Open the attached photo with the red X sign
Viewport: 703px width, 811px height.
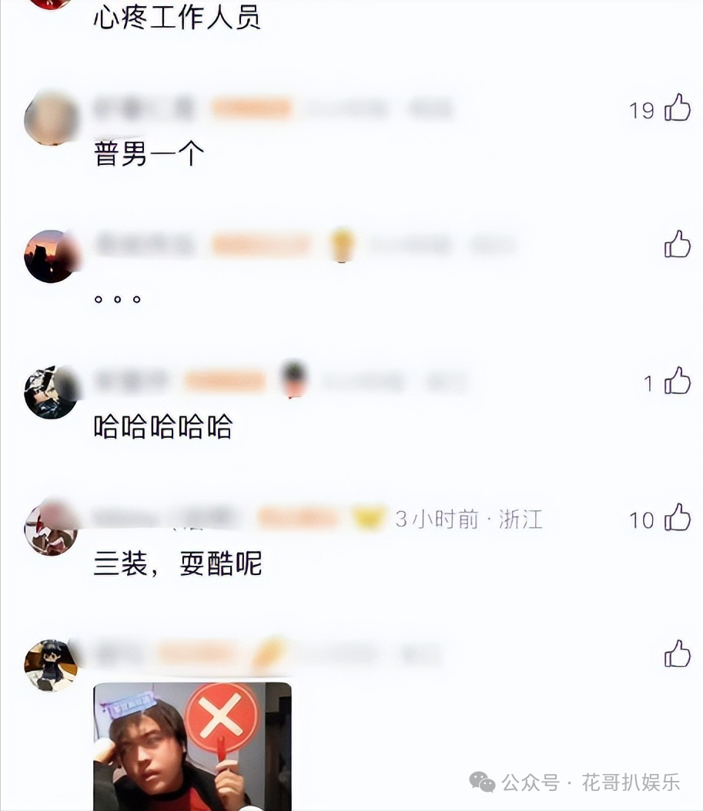click(192, 746)
